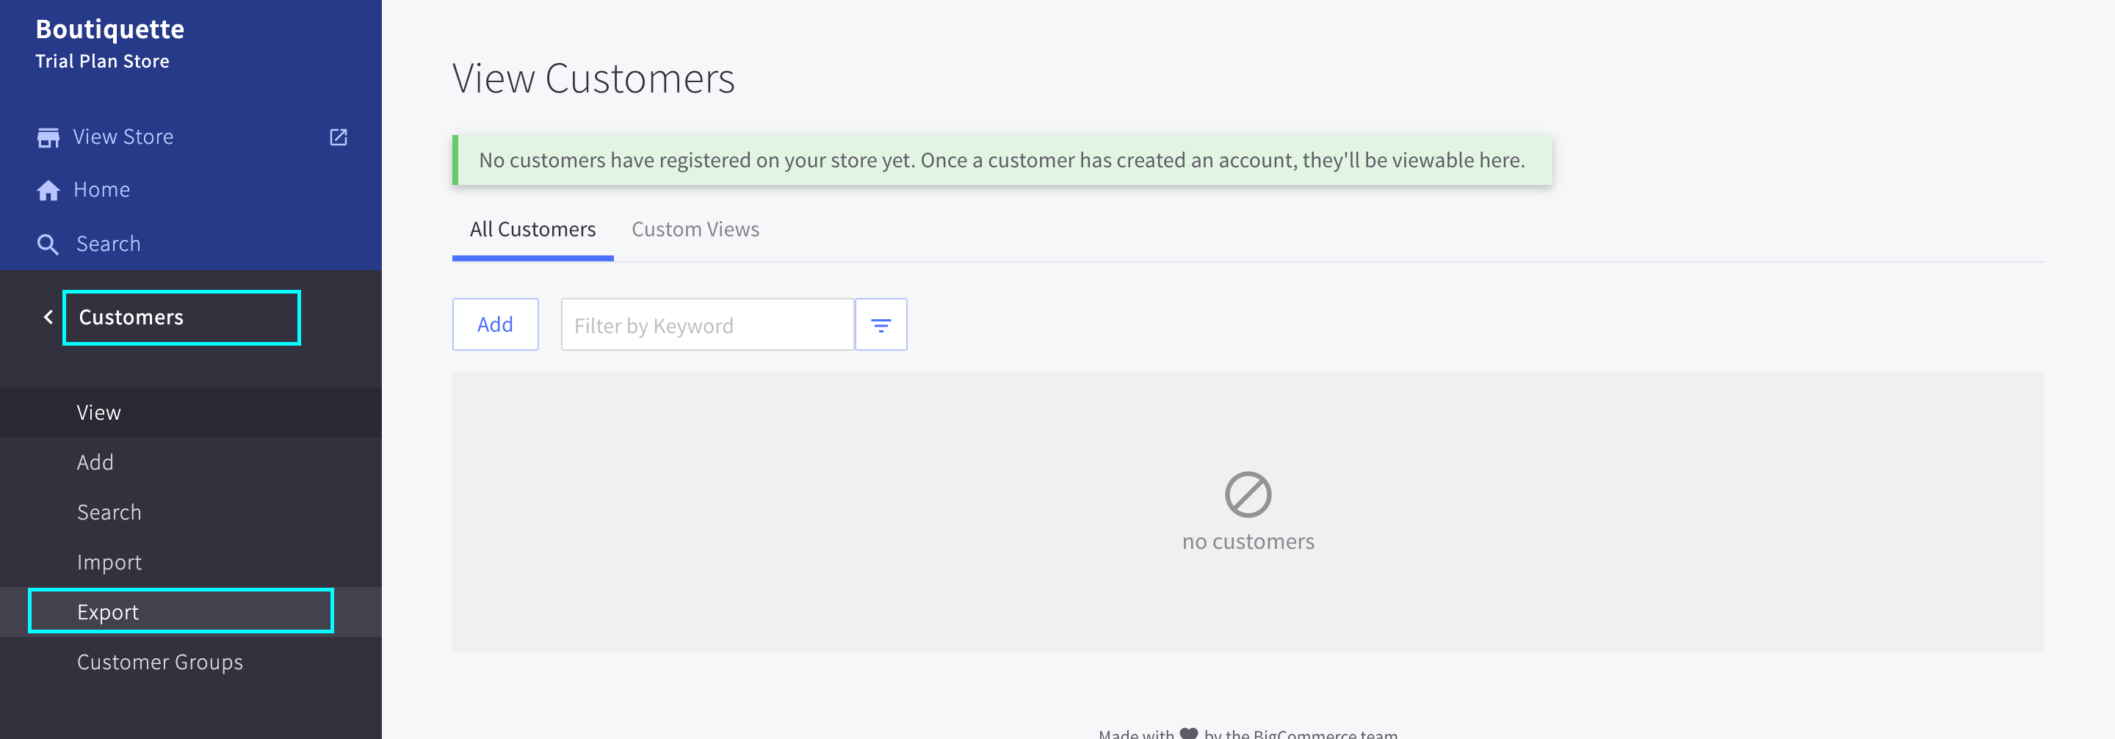Select View in the Customers submenu
This screenshot has width=2115, height=739.
(98, 412)
